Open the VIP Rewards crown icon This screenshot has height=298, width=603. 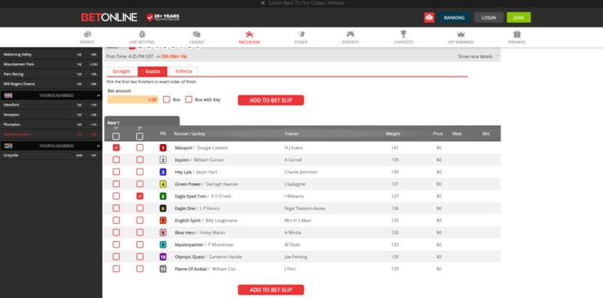click(x=460, y=34)
